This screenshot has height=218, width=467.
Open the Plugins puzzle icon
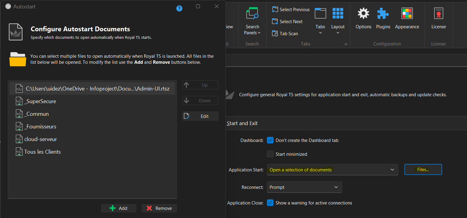point(383,14)
